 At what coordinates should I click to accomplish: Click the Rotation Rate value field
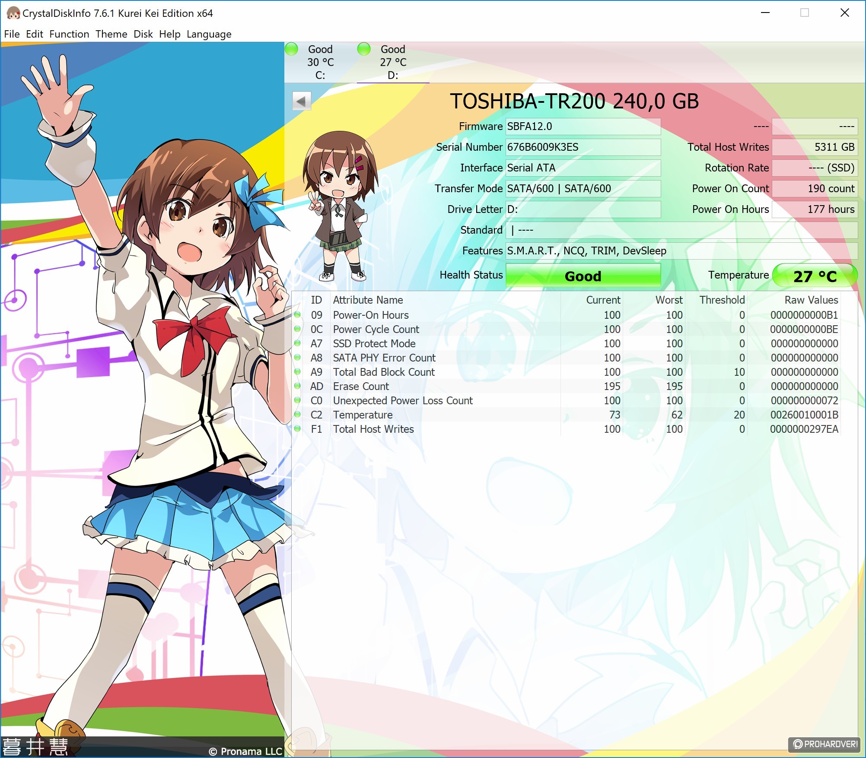pyautogui.click(x=815, y=168)
